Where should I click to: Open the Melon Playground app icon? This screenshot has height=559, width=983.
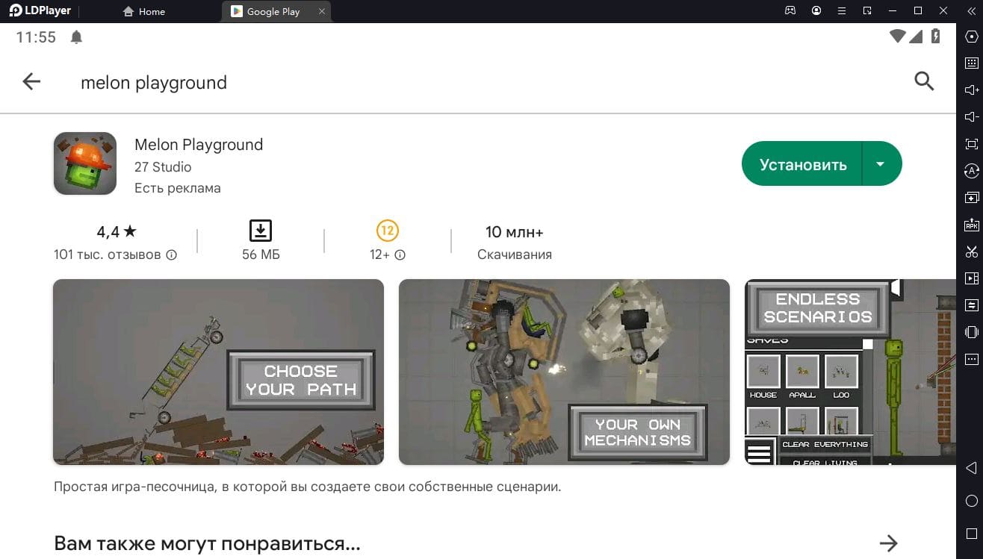pos(85,163)
